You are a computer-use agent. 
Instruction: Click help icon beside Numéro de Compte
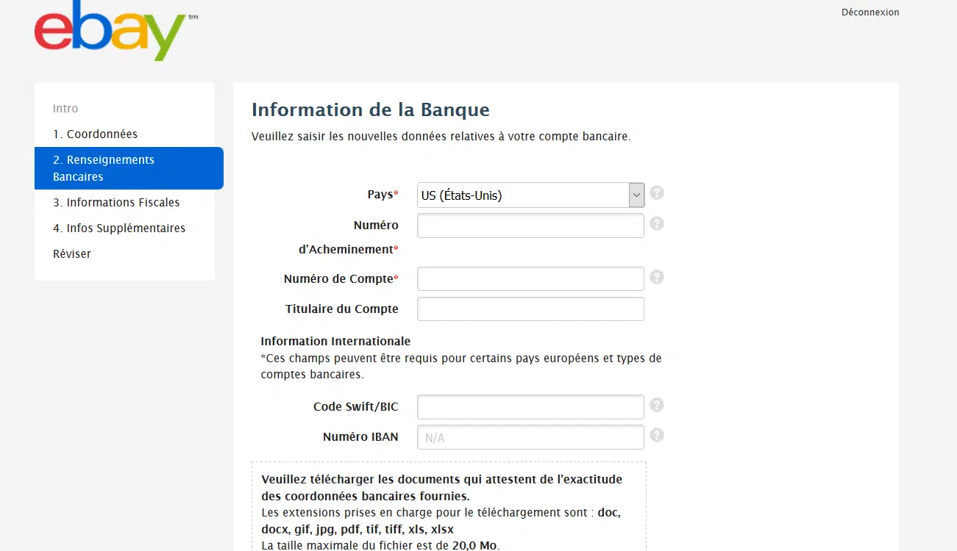(x=657, y=277)
